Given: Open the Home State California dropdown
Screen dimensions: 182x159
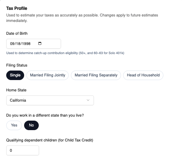Looking at the screenshot, I should pos(50,100).
